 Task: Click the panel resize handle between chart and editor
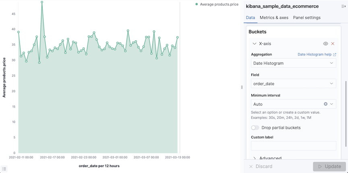(x=242, y=87)
